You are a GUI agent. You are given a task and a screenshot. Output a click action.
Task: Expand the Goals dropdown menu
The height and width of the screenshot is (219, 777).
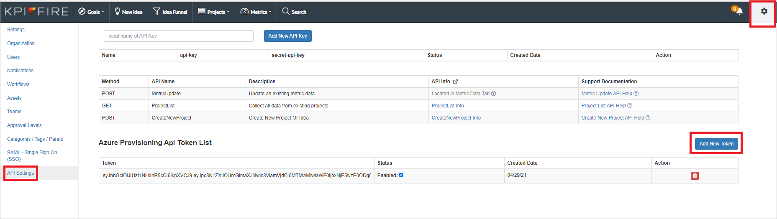(91, 12)
